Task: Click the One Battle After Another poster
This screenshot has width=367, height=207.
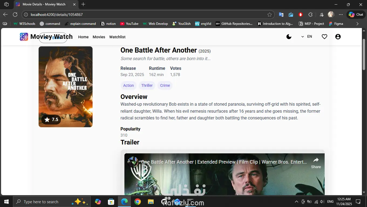Action: 66,87
